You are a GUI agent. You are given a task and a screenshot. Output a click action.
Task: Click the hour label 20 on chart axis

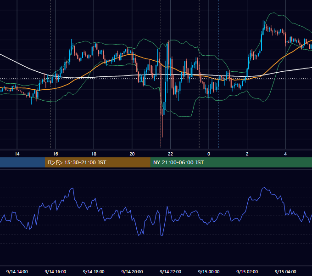[132, 154]
